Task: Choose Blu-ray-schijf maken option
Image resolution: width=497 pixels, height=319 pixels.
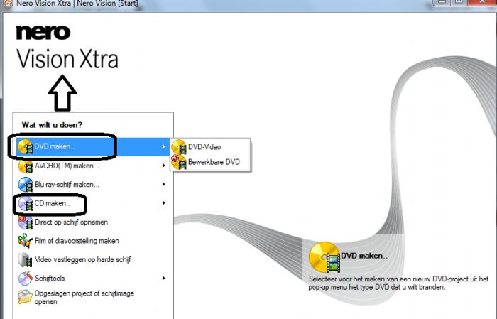Action: [x=93, y=185]
